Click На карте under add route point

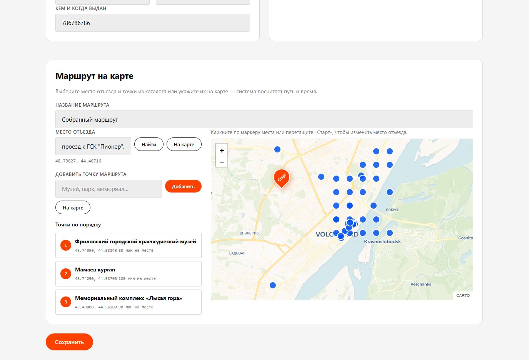click(73, 208)
